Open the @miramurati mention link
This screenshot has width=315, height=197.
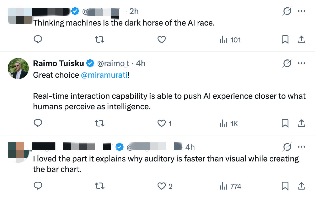click(x=104, y=75)
